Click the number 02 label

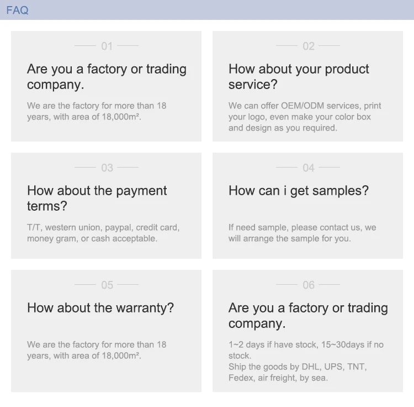308,46
